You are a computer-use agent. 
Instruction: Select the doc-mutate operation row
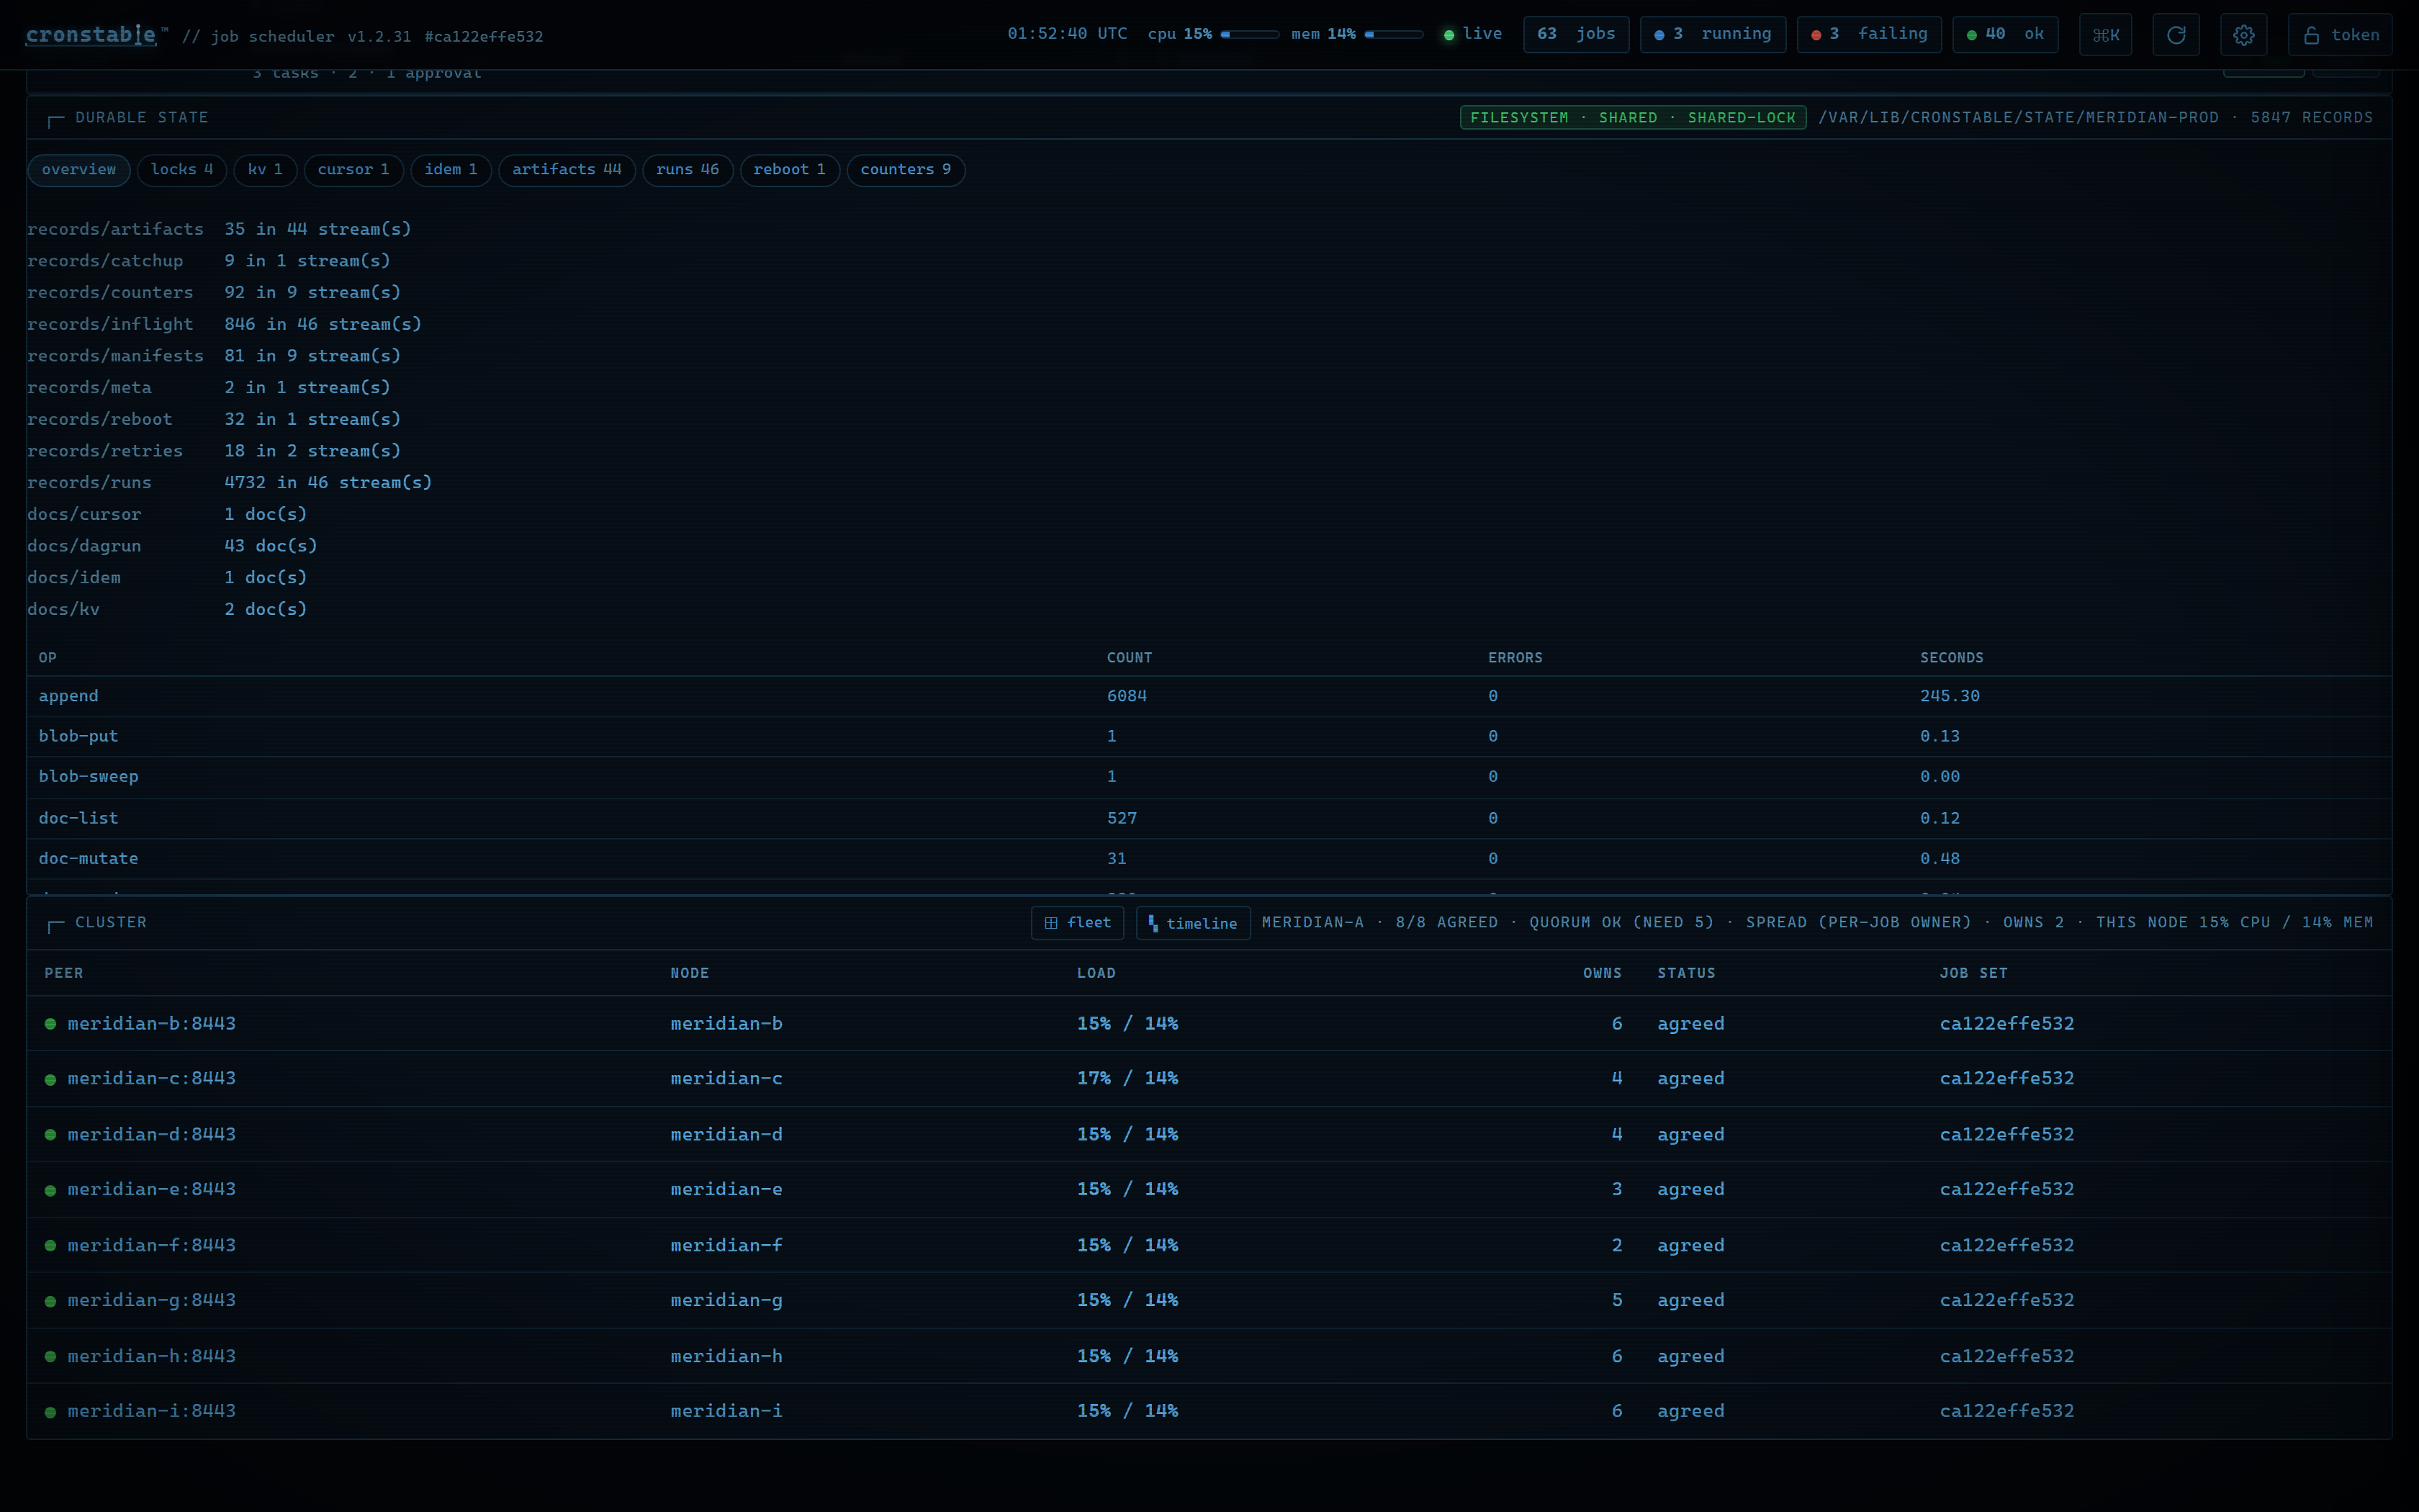pyautogui.click(x=1209, y=859)
